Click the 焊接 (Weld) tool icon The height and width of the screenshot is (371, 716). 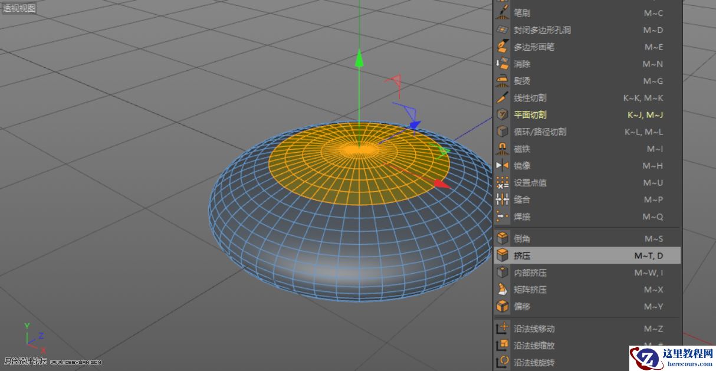pyautogui.click(x=502, y=216)
